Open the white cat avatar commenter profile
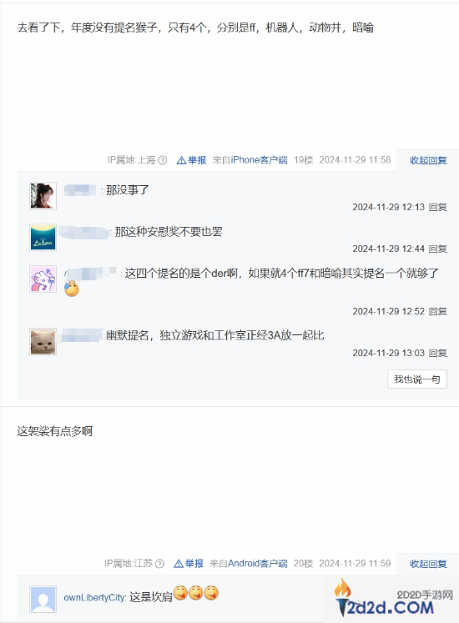This screenshot has width=459, height=623. click(x=43, y=341)
